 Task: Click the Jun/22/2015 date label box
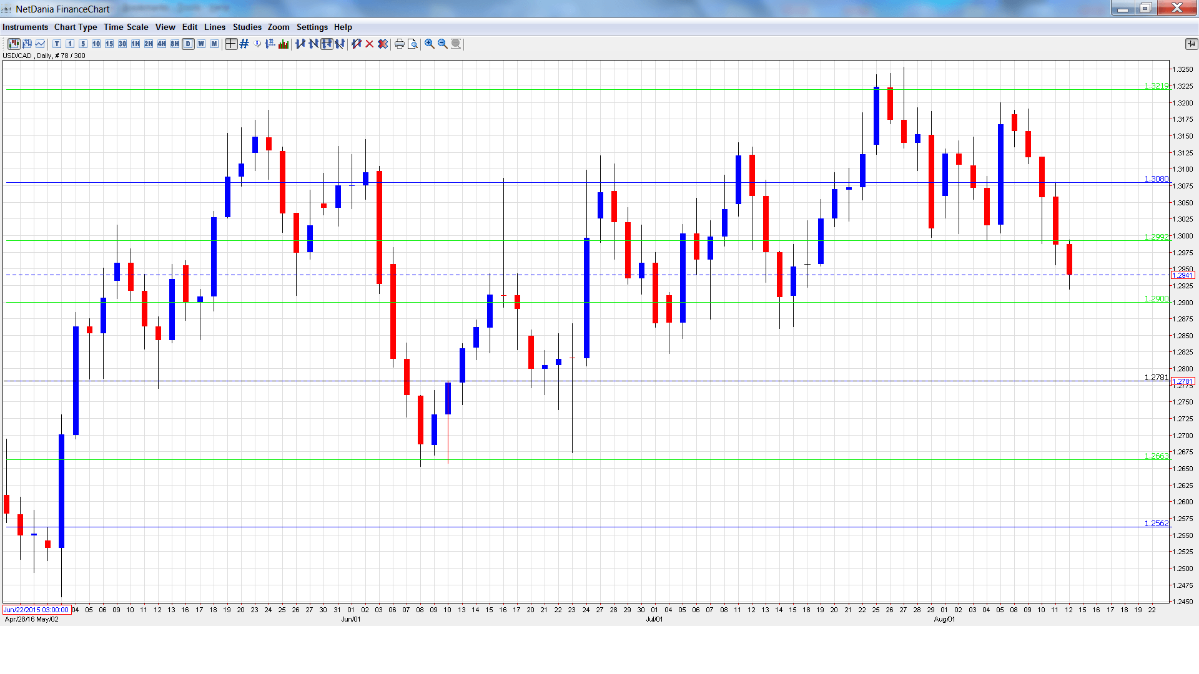click(x=36, y=610)
